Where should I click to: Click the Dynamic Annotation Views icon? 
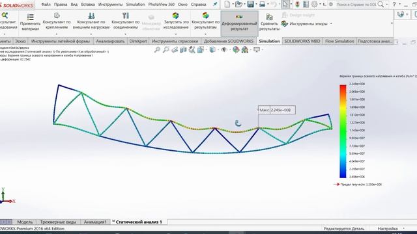pyautogui.click(x=192, y=49)
